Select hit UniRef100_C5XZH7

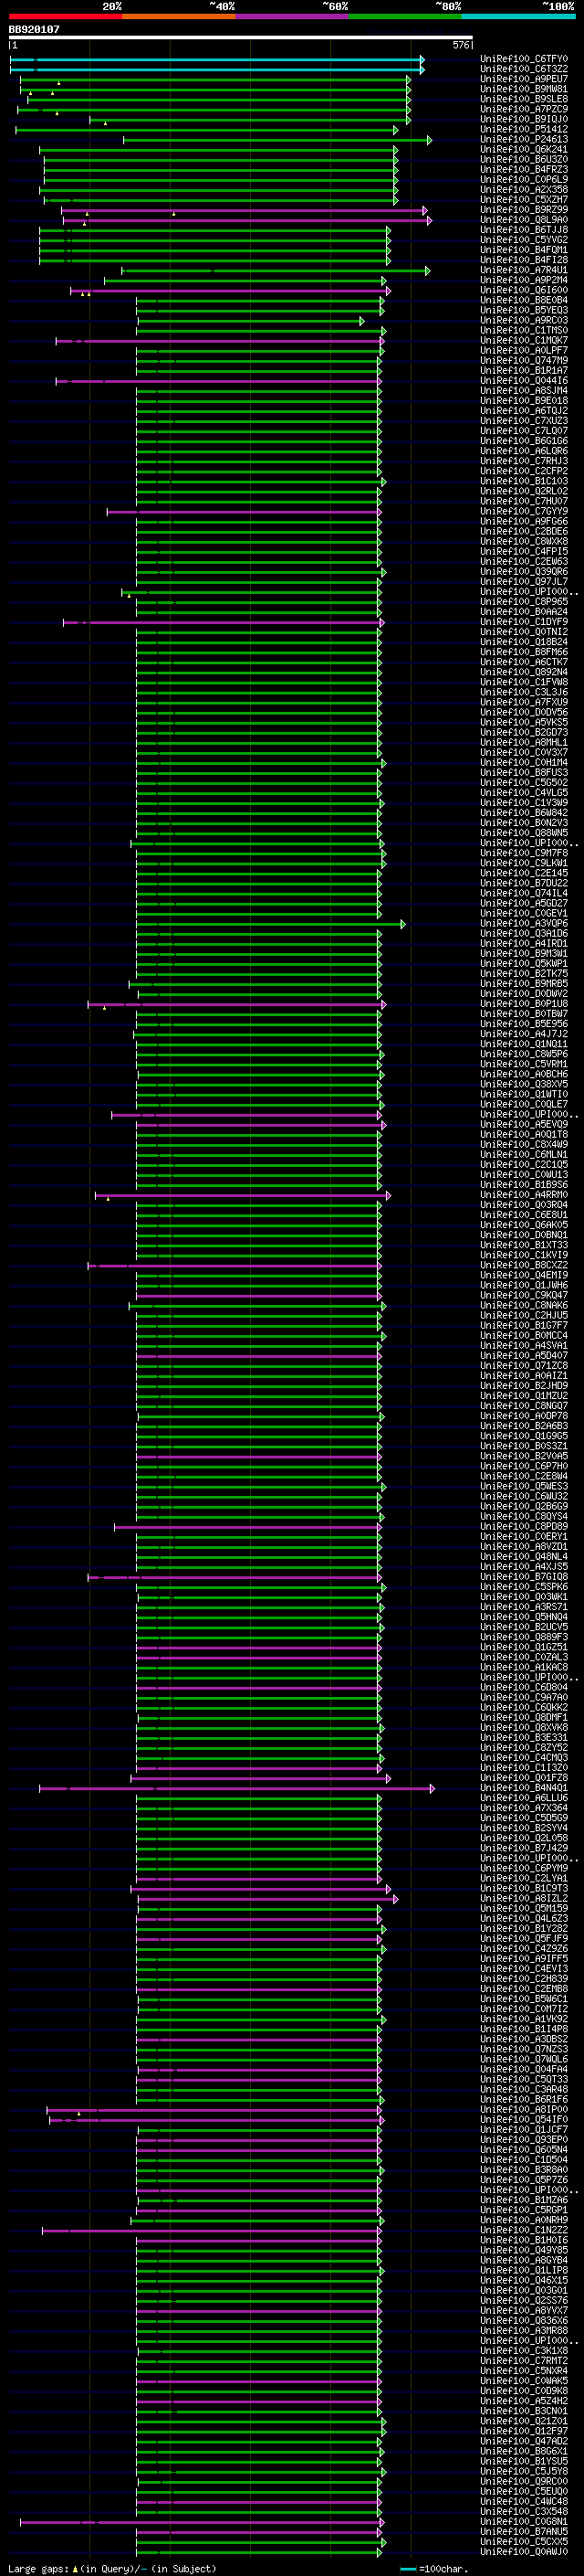click(524, 200)
